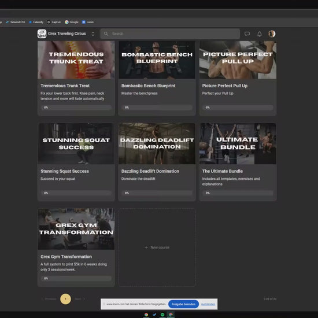The height and width of the screenshot is (318, 318).
Task: Open the CapCut bookmark
Action: point(54,22)
